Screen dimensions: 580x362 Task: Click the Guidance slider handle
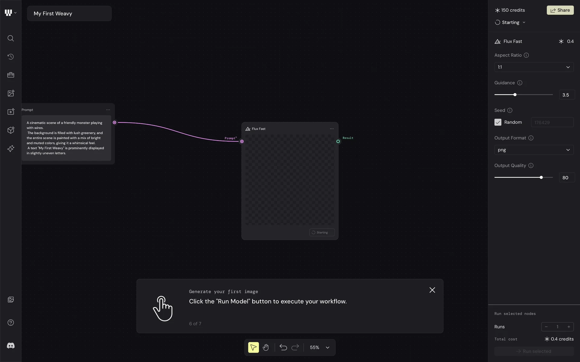(515, 95)
